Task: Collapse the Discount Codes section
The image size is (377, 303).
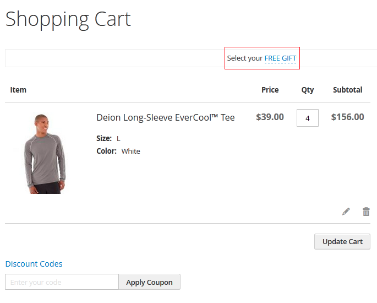Action: click(34, 264)
